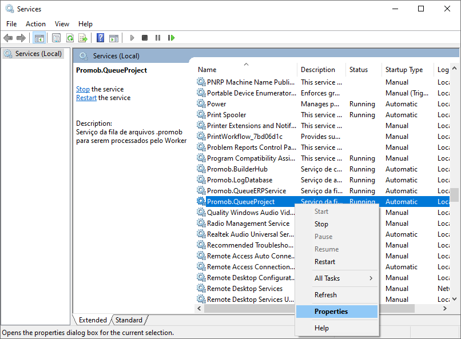Image resolution: width=461 pixels, height=339 pixels.
Task: Click the Stop Service square icon
Action: tap(145, 38)
